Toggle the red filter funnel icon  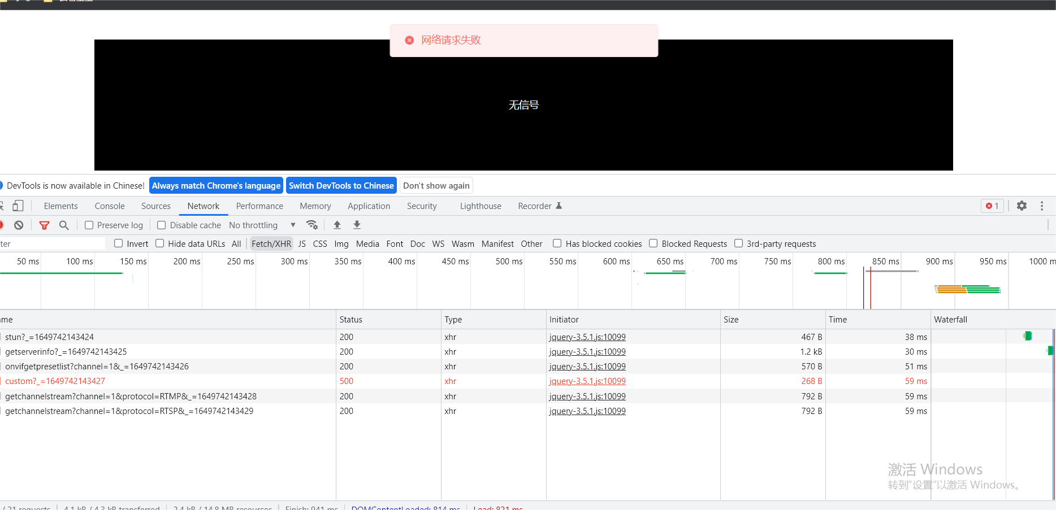coord(44,225)
